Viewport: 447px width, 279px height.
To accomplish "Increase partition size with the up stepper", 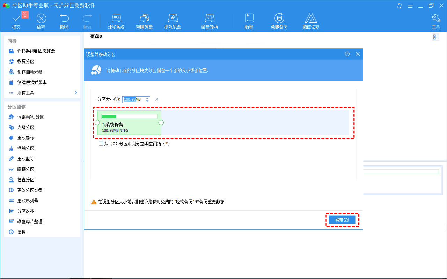I will (x=147, y=98).
